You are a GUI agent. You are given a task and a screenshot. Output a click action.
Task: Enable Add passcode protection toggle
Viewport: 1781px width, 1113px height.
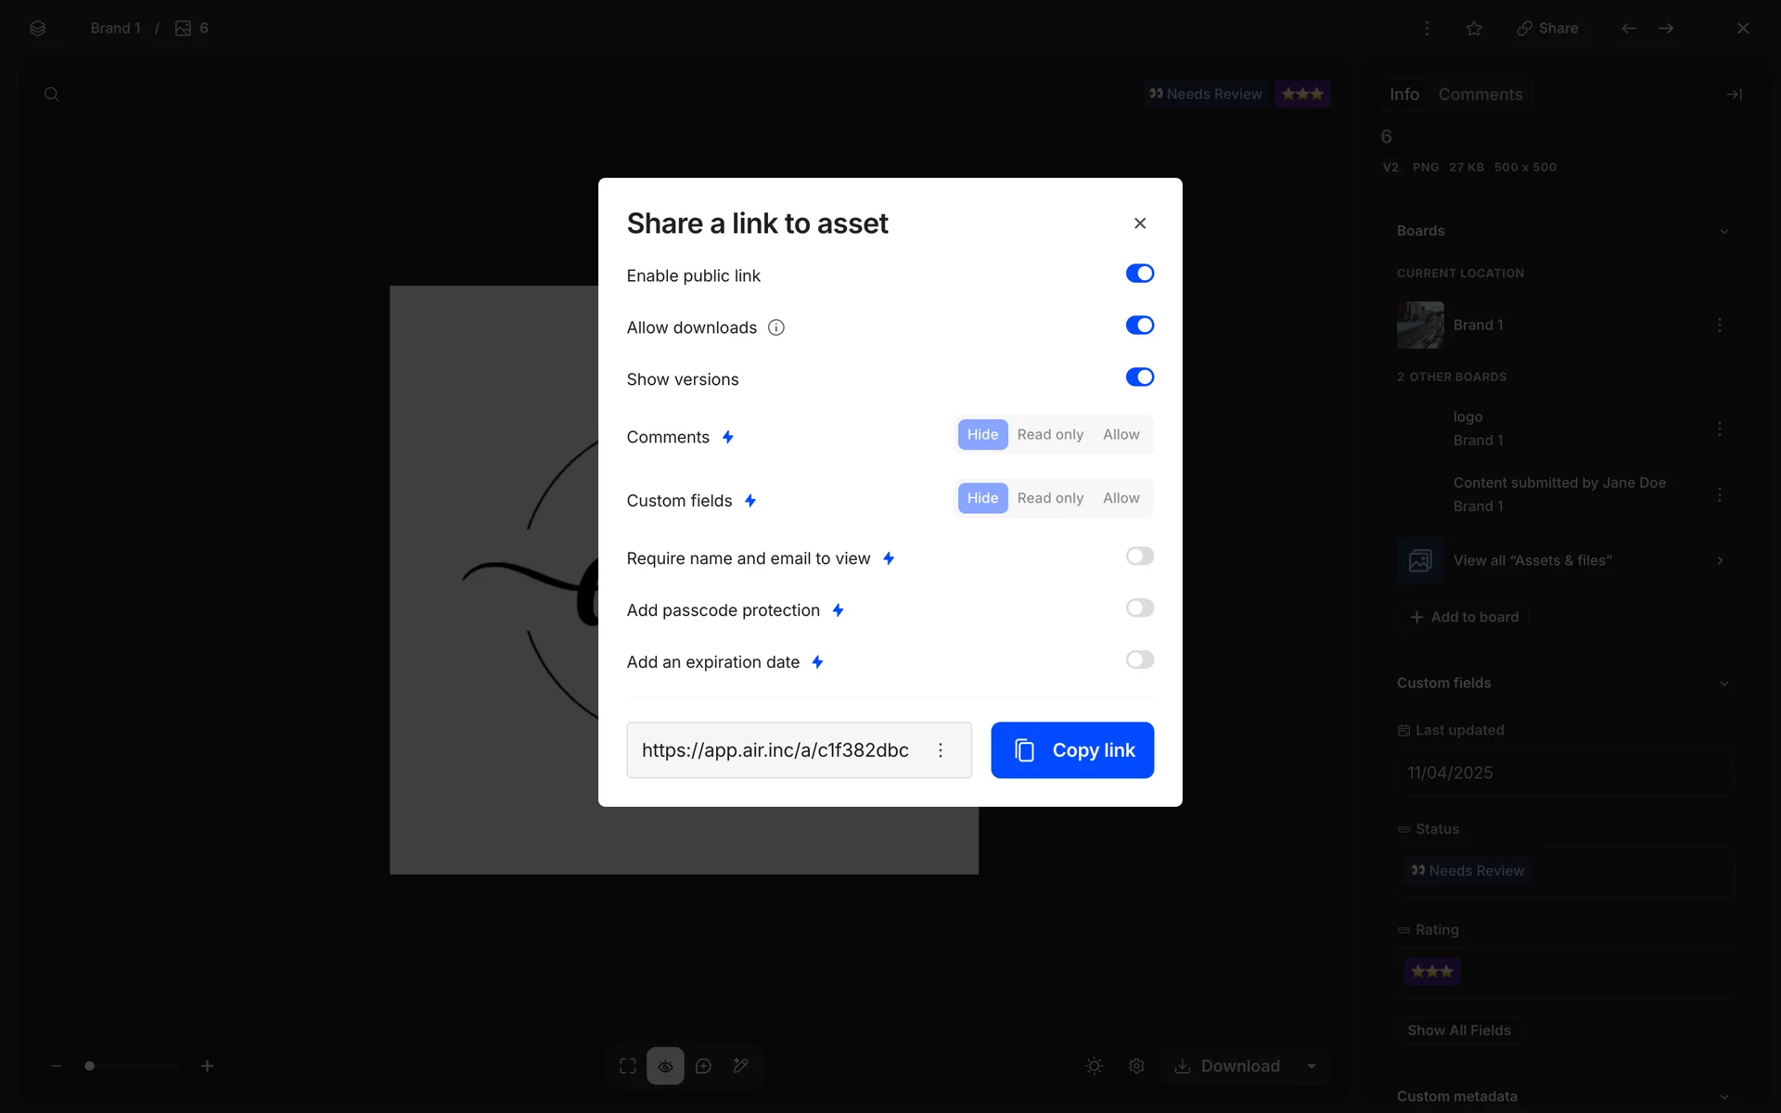[1139, 608]
